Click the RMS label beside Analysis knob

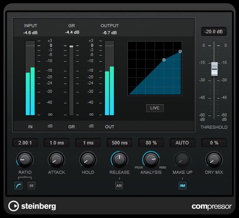pos(163,167)
